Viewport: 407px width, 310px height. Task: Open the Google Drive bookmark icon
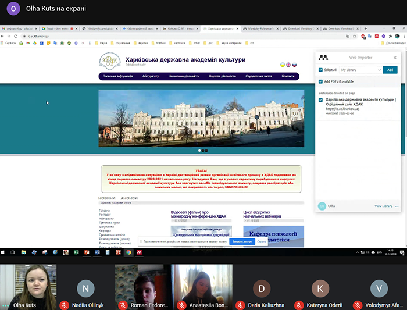click(35, 43)
